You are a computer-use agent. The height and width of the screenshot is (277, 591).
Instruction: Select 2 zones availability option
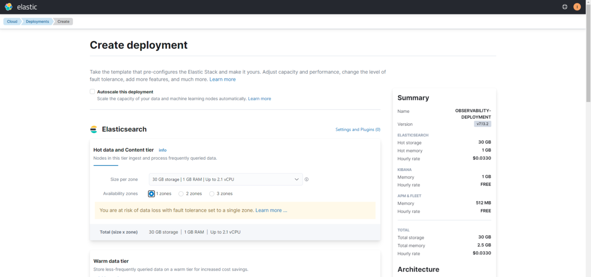pyautogui.click(x=181, y=194)
